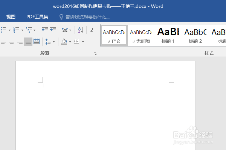Open the PDF工具集 tab

click(37, 17)
